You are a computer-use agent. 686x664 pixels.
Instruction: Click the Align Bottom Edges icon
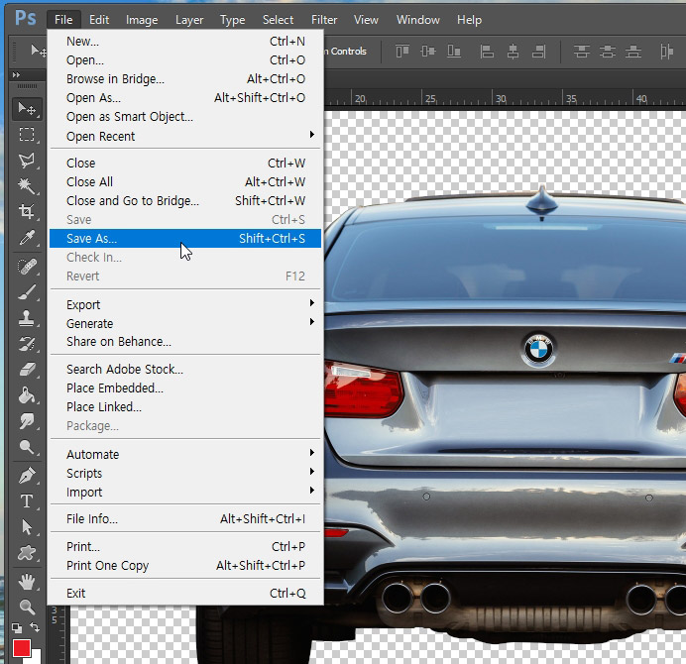click(x=454, y=52)
